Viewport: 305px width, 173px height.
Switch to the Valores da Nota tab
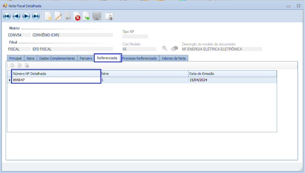click(174, 58)
